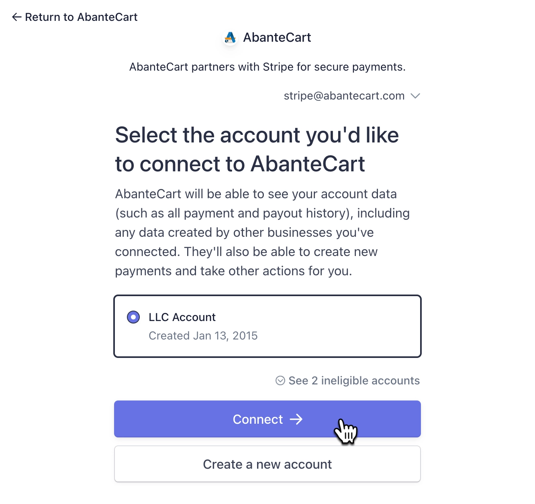
Task: Expand See 2 ineligible accounts
Action: coord(348,380)
